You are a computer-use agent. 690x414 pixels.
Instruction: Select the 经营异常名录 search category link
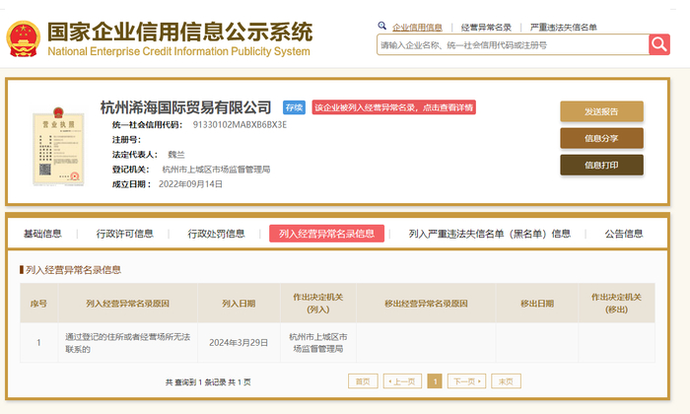point(486,28)
